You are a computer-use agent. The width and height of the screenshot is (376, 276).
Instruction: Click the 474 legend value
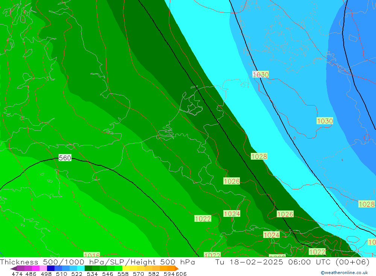17,274
